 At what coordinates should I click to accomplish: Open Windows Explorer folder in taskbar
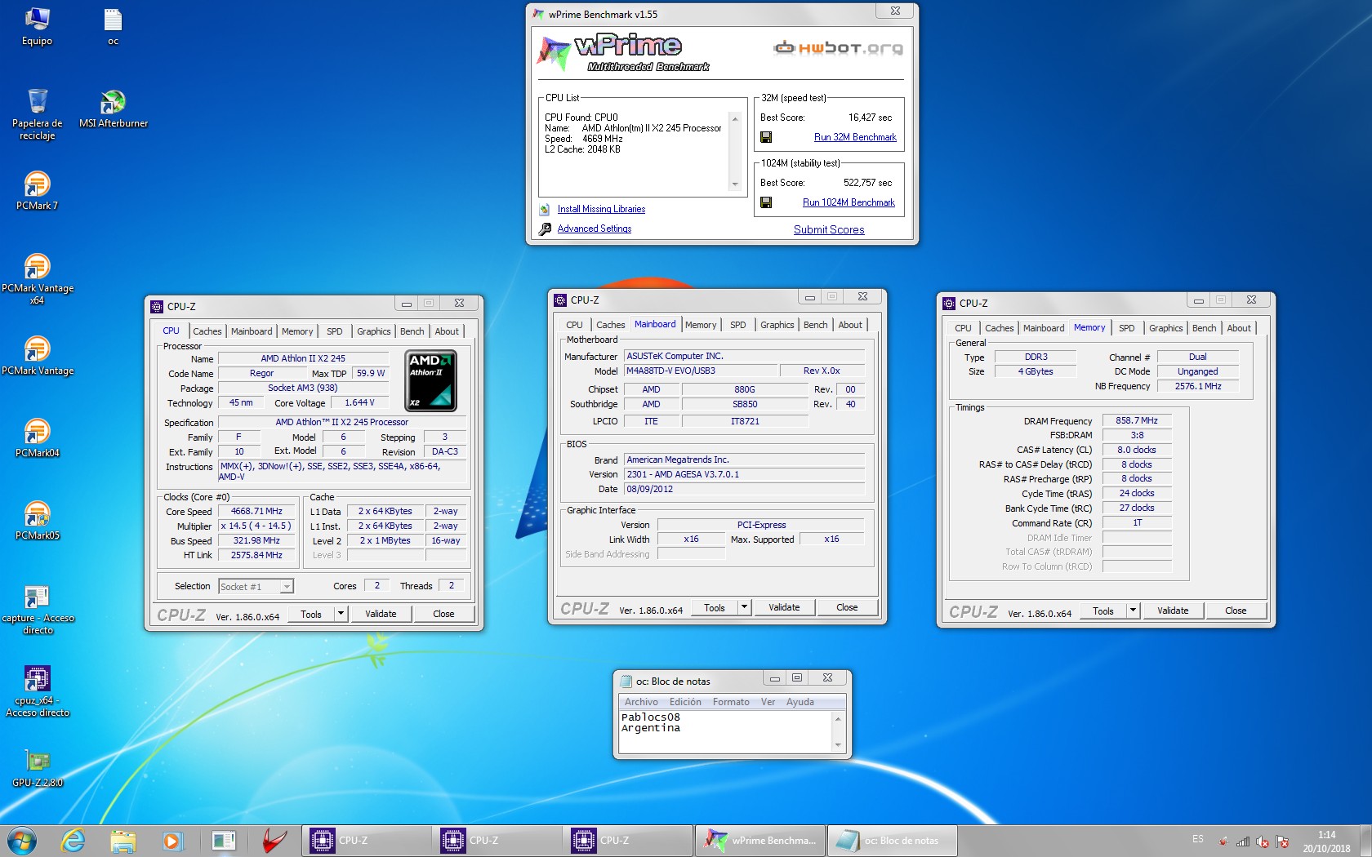tap(122, 840)
